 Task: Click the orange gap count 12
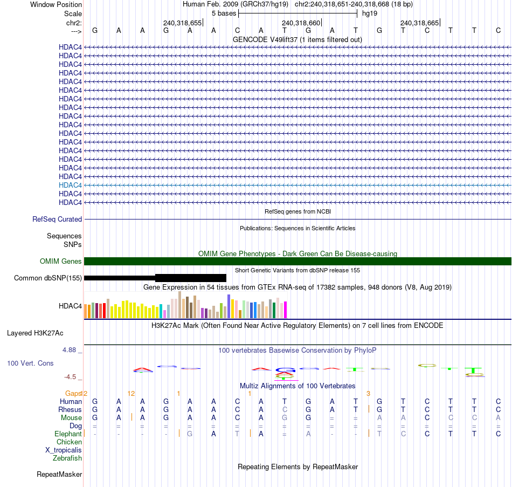click(131, 393)
